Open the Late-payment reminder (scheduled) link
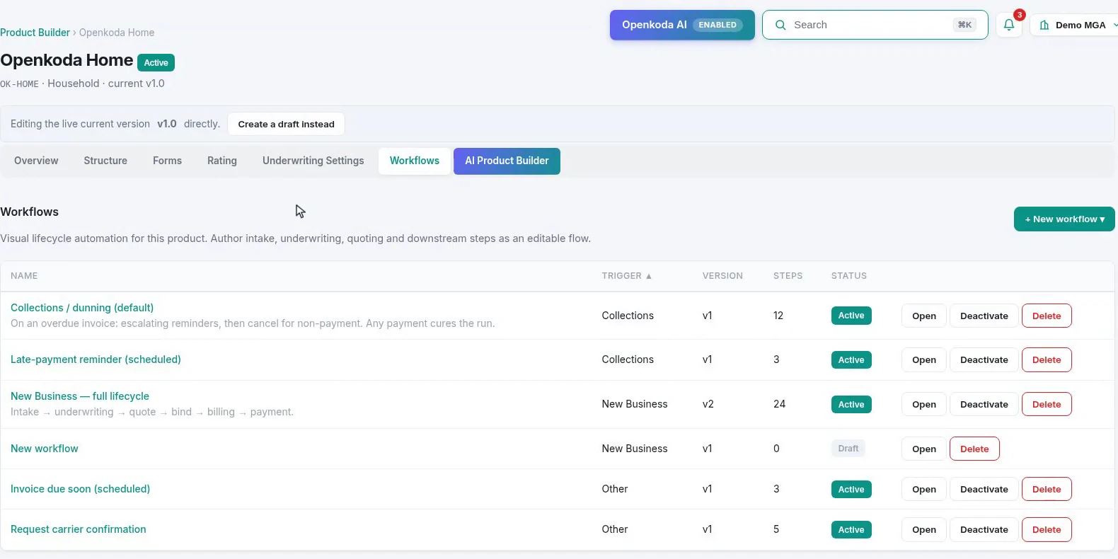1118x559 pixels. (x=96, y=359)
